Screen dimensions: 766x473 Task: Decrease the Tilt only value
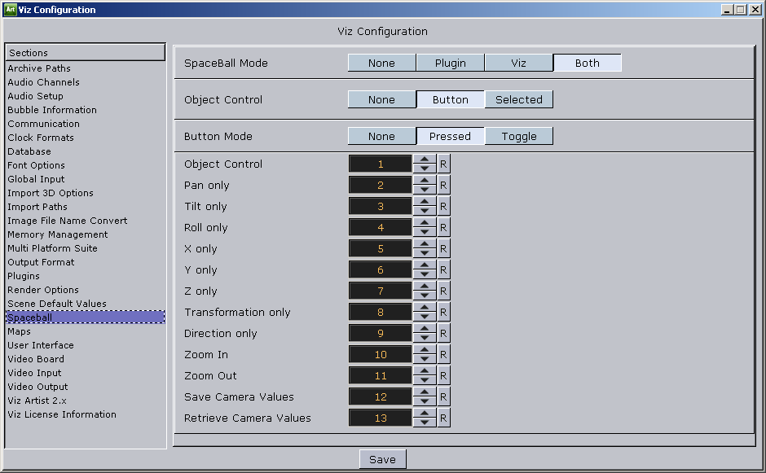[425, 211]
